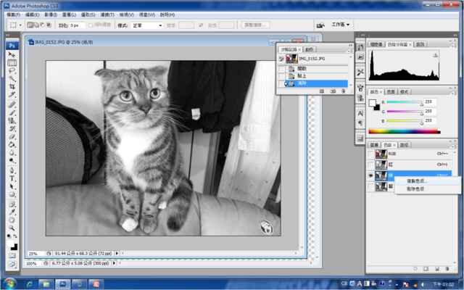Open the Histogram panel options menu
This screenshot has width=464, height=290.
[453, 46]
